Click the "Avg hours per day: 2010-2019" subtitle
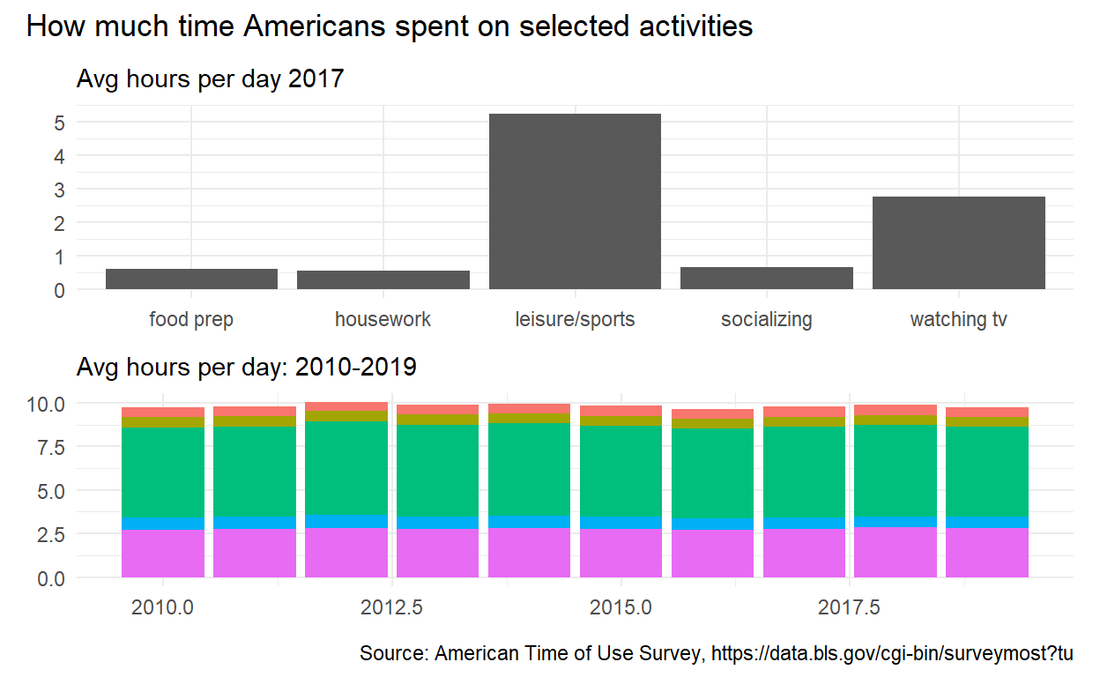The width and height of the screenshot is (1100, 677). click(x=247, y=367)
